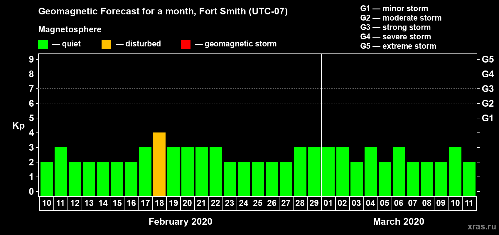Click the date label '23' in February
The width and height of the screenshot is (499, 235).
230,203
